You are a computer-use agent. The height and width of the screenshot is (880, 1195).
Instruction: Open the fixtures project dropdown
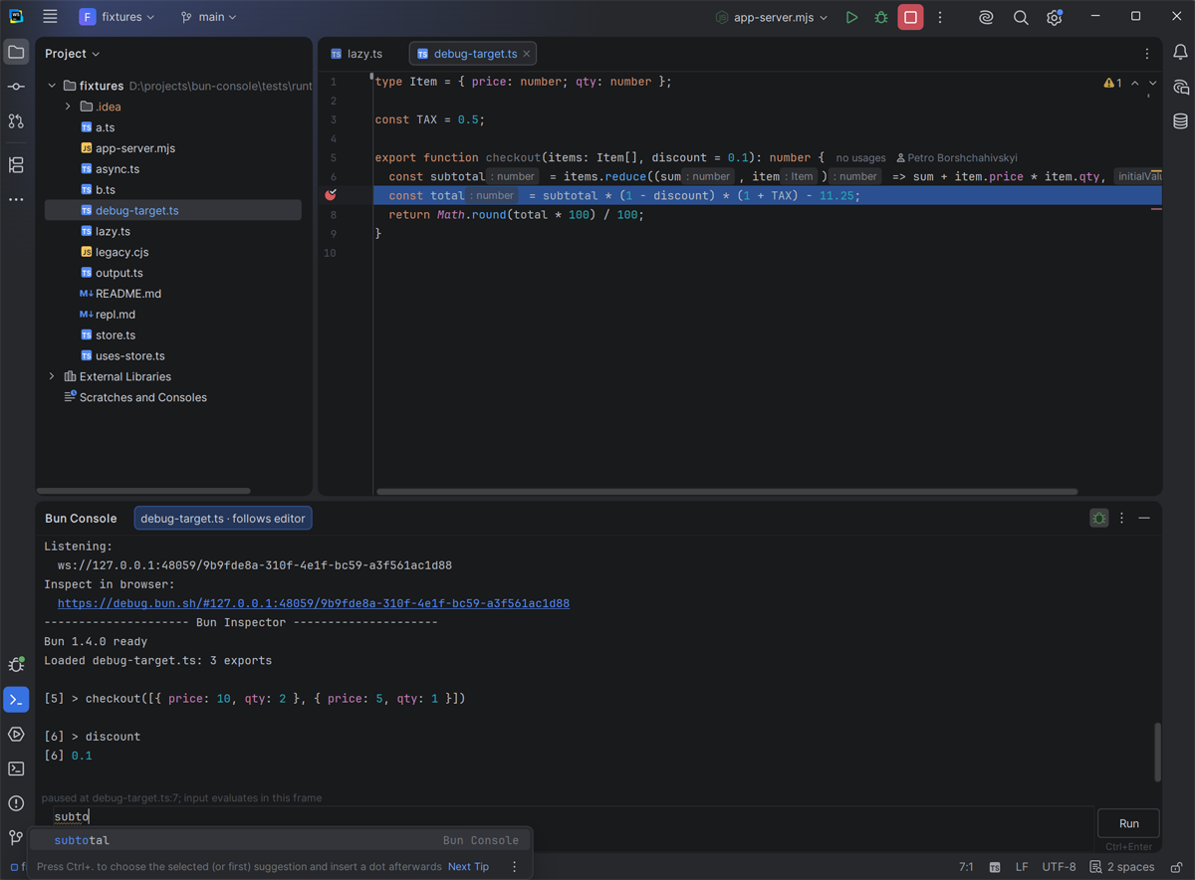pos(118,17)
